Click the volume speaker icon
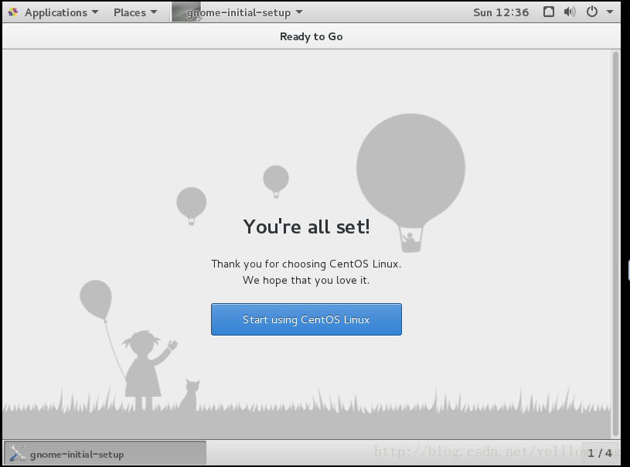This screenshot has width=630, height=467. coord(570,12)
